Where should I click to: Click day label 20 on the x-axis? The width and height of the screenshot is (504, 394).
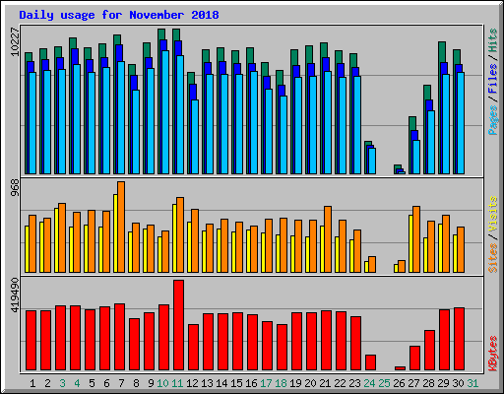tap(310, 383)
